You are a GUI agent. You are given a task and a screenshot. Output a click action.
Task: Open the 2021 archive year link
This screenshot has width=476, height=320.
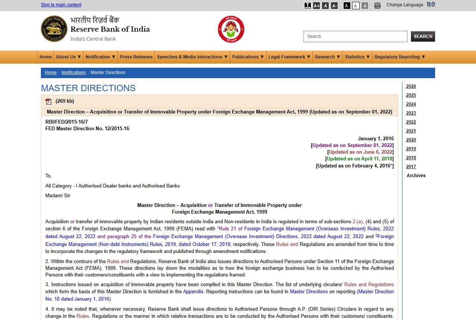pos(411,131)
